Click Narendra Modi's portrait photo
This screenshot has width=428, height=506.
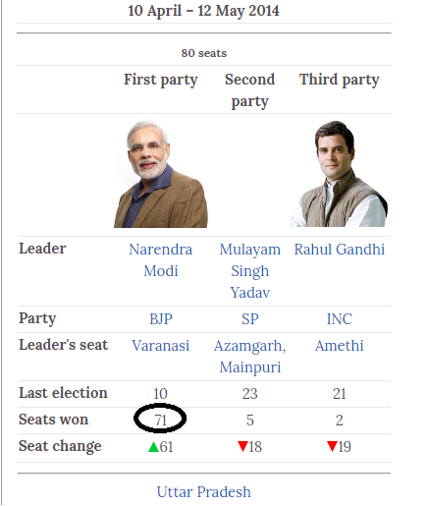coord(161,174)
